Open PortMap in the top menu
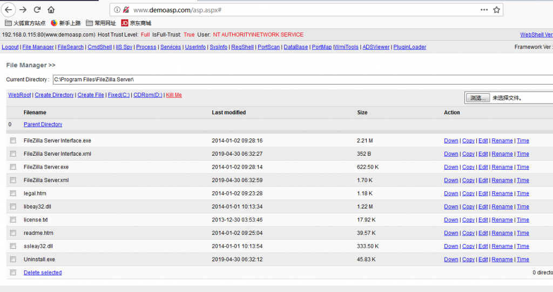Screen dimensions: 553x292 pos(322,47)
